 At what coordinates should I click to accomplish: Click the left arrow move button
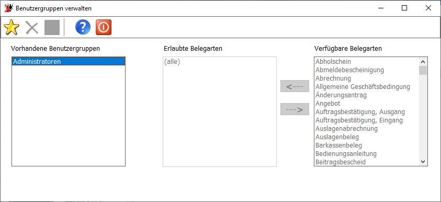(x=295, y=86)
